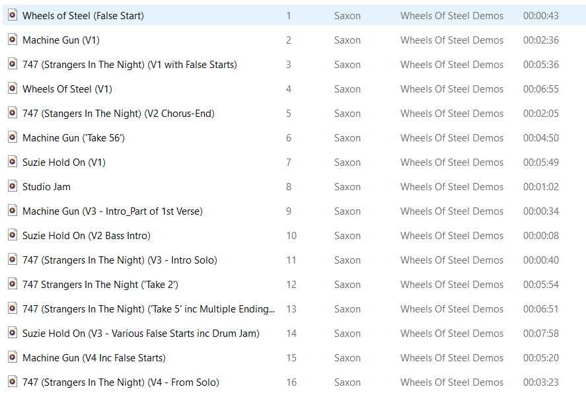The image size is (586, 395).
Task: Select the 747 (Stangers In The Night) V2 Chorus-End track
Action: [x=118, y=114]
